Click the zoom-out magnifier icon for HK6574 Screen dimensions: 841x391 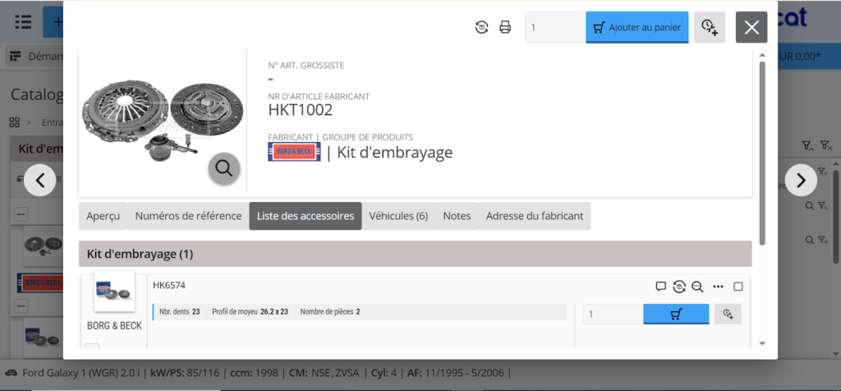[x=697, y=287]
